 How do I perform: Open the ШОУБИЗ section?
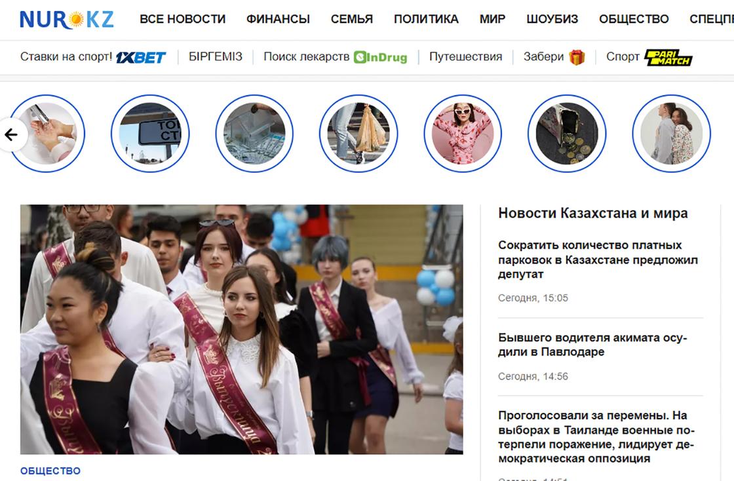click(x=553, y=20)
